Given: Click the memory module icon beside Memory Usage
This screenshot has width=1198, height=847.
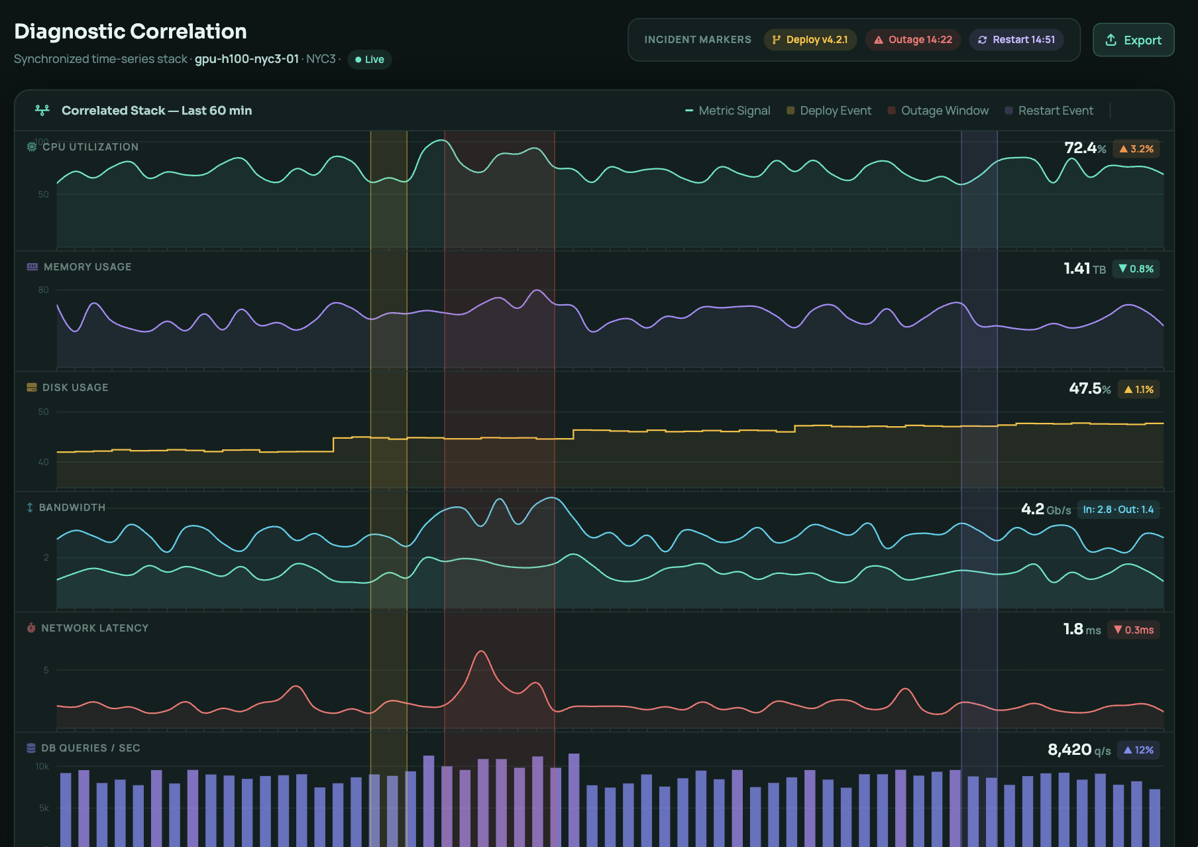Looking at the screenshot, I should click(x=32, y=266).
